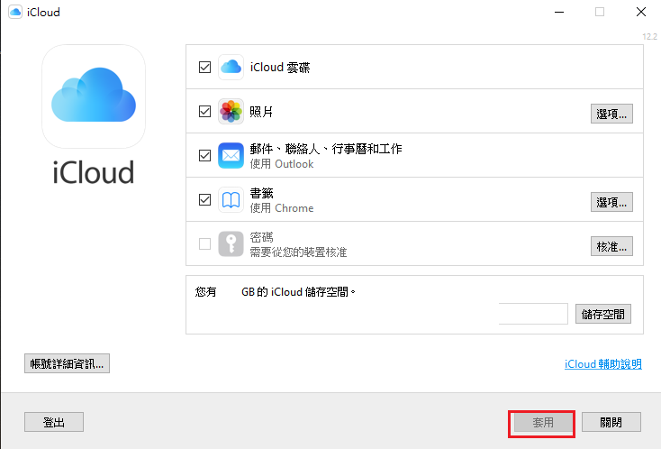Minimize the iCloud window

(x=559, y=13)
